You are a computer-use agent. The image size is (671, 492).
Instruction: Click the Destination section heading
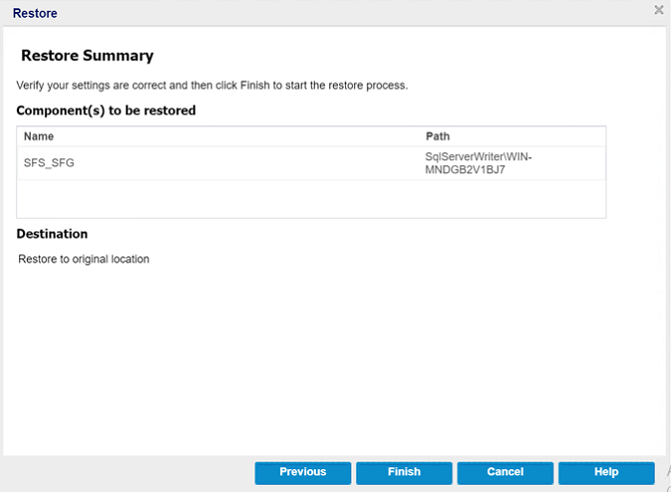tap(52, 235)
